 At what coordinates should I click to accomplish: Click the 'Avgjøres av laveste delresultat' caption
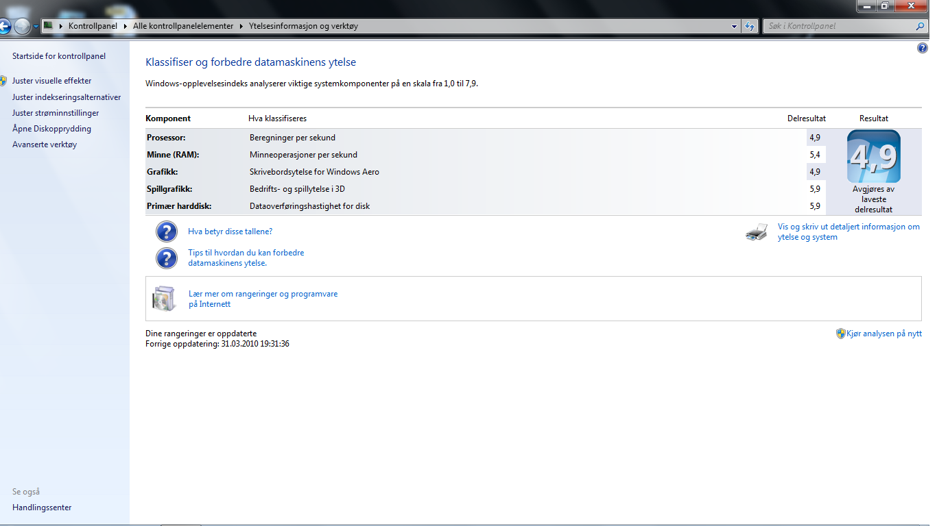(x=873, y=199)
